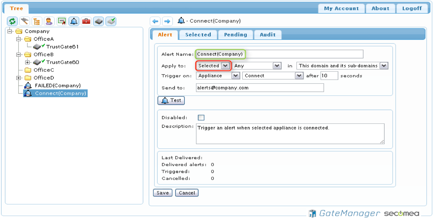Click the user account toolbar icon
Screen dimensions: 434x220
click(x=49, y=21)
